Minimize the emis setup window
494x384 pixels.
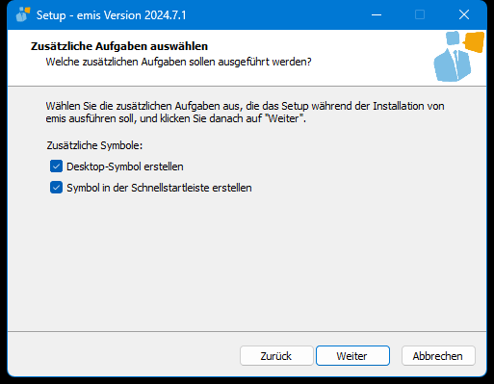pyautogui.click(x=377, y=14)
